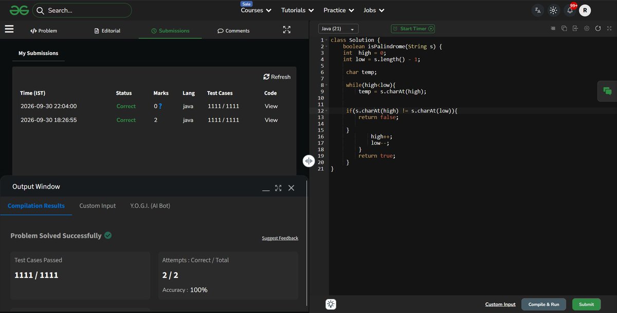
Task: View code of the 22:04:00 submission
Action: (271, 106)
